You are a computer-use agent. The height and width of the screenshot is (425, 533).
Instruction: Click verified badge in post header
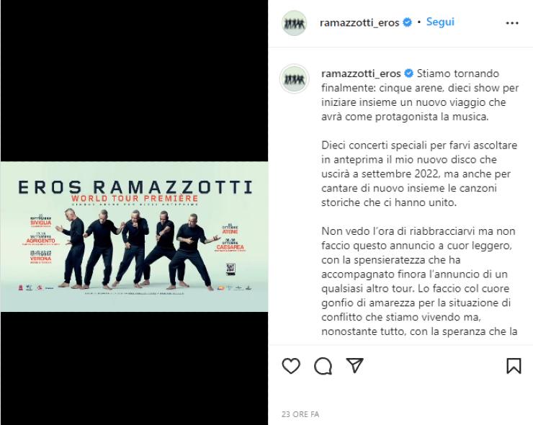click(x=407, y=22)
